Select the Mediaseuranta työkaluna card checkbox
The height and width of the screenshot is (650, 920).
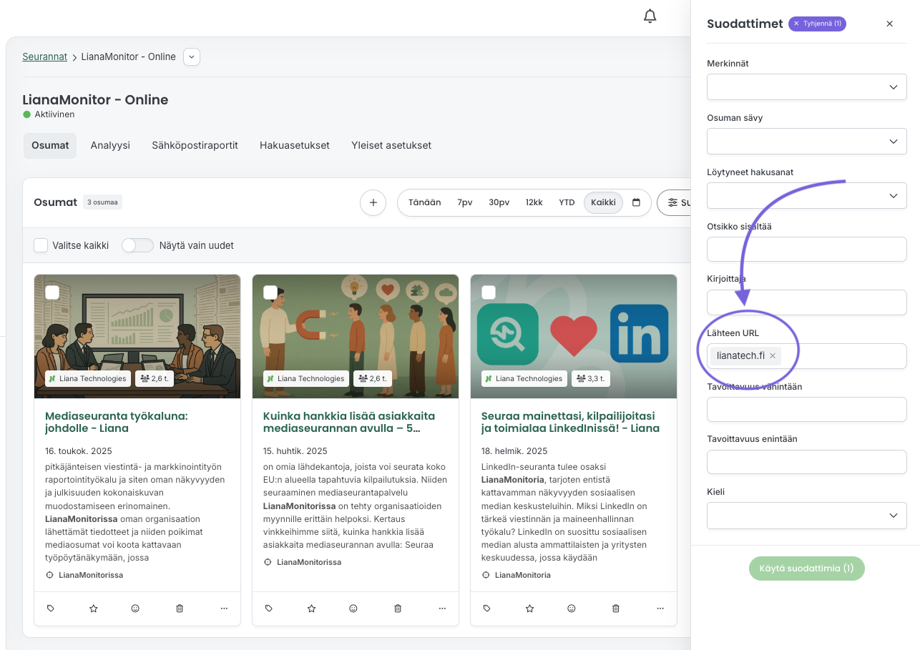(52, 292)
